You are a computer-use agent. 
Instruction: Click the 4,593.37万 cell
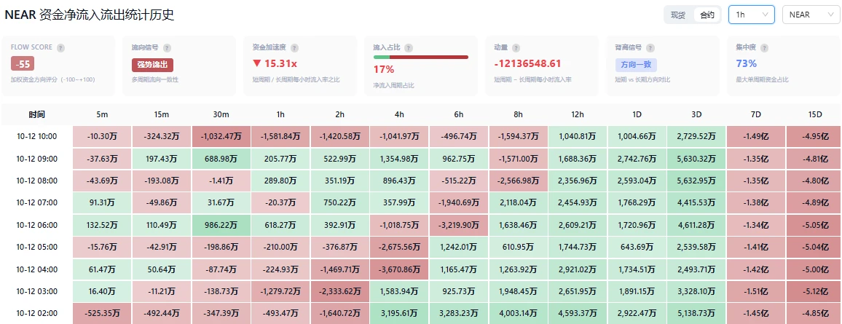578,313
